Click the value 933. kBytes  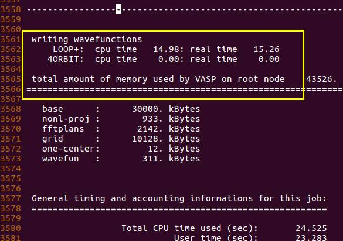tap(171, 119)
